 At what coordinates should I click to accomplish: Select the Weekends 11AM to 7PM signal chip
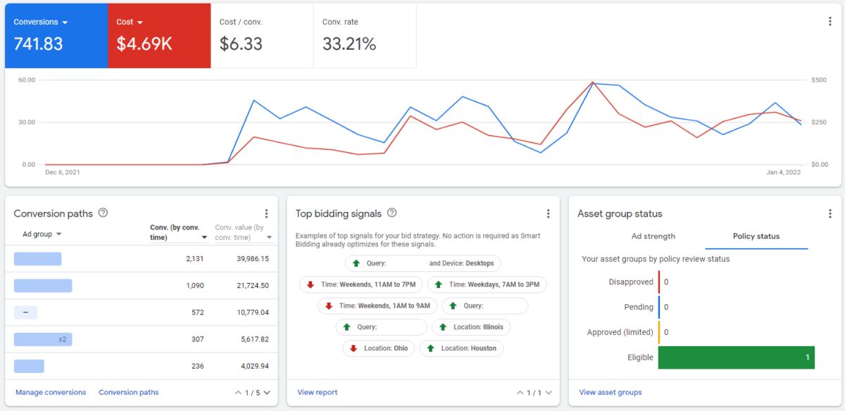[x=361, y=284]
